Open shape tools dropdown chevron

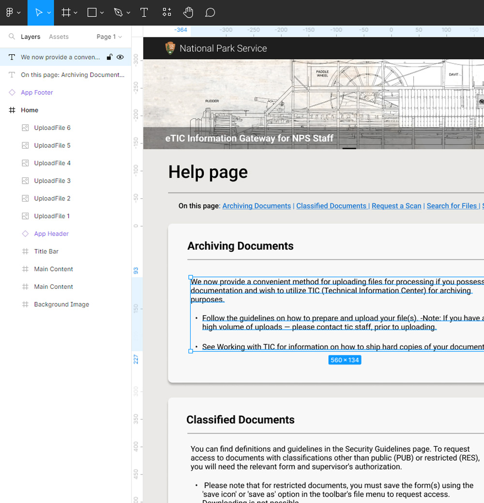pos(102,13)
